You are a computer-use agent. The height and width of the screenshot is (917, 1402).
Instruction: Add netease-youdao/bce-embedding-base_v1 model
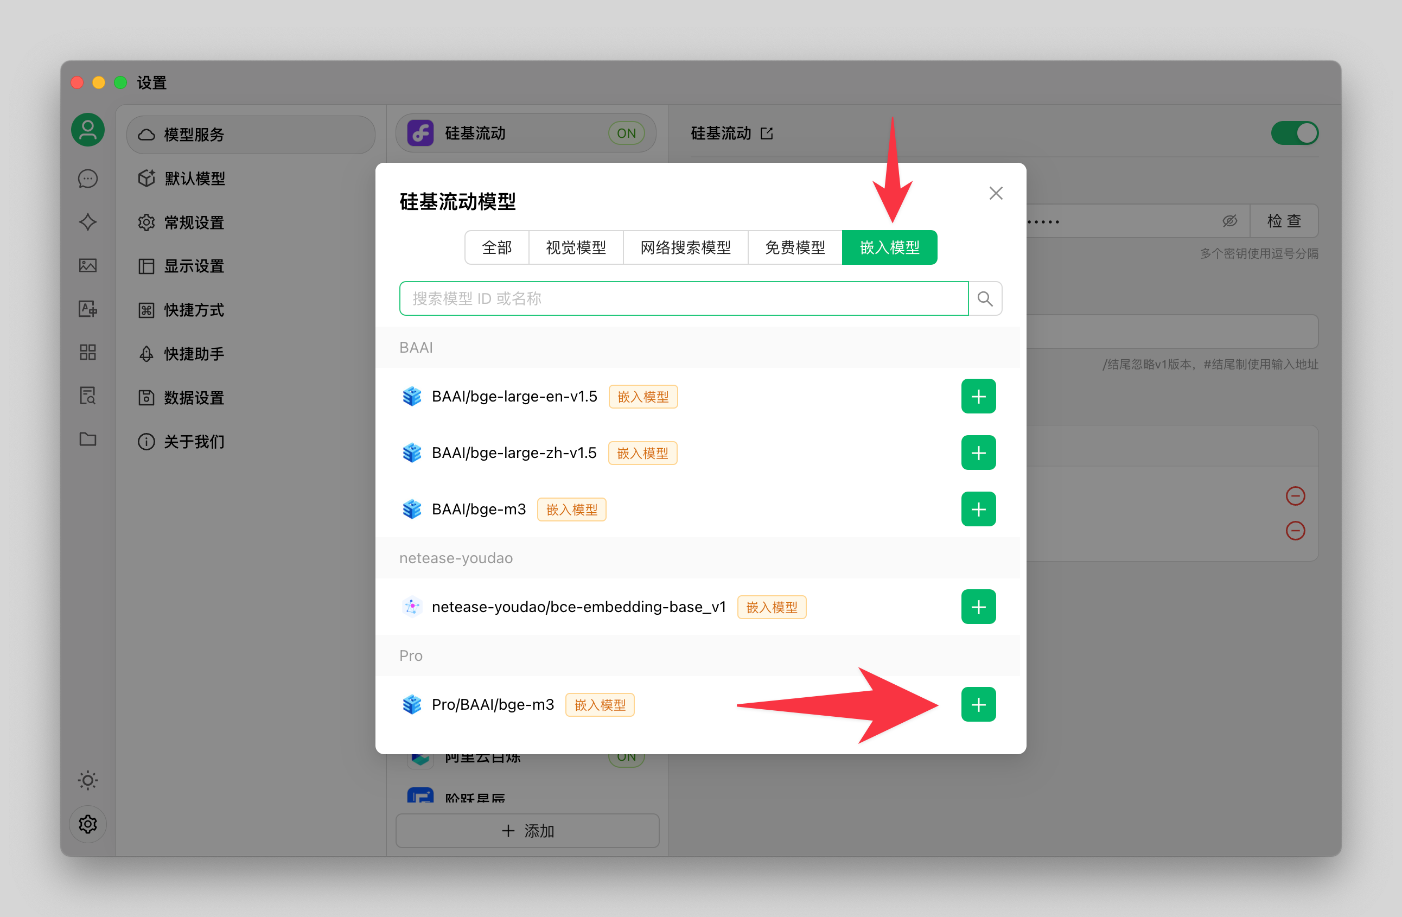click(978, 607)
